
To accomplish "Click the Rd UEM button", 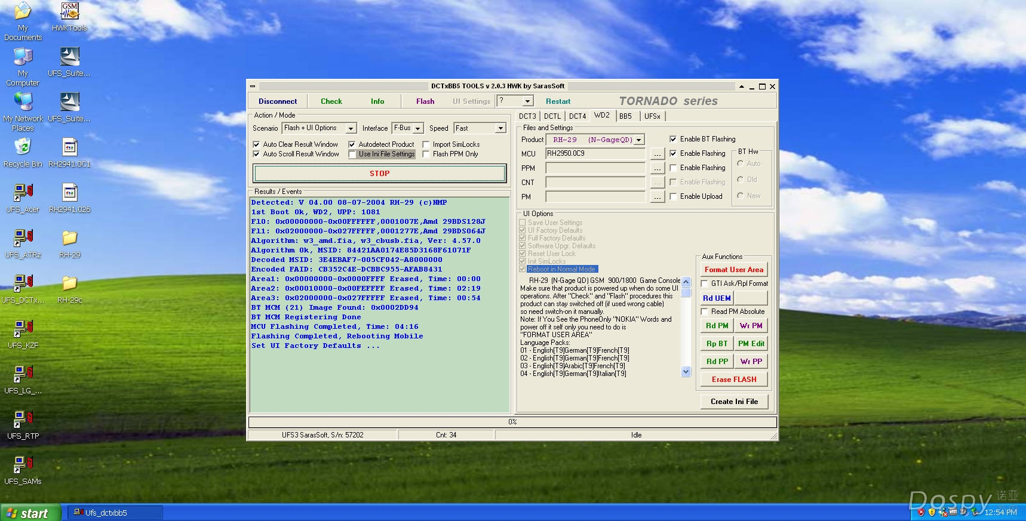I will click(717, 298).
